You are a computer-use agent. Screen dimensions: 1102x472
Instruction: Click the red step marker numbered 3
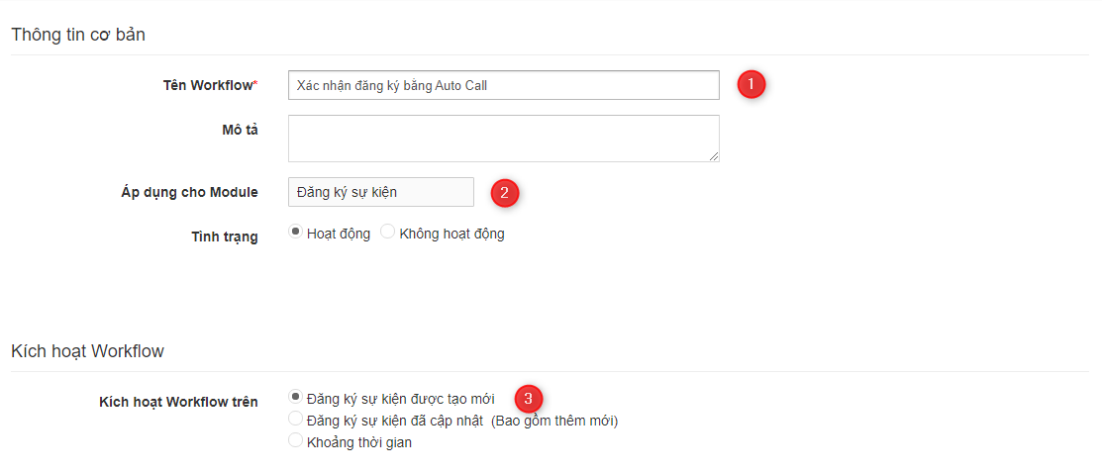pos(529,399)
